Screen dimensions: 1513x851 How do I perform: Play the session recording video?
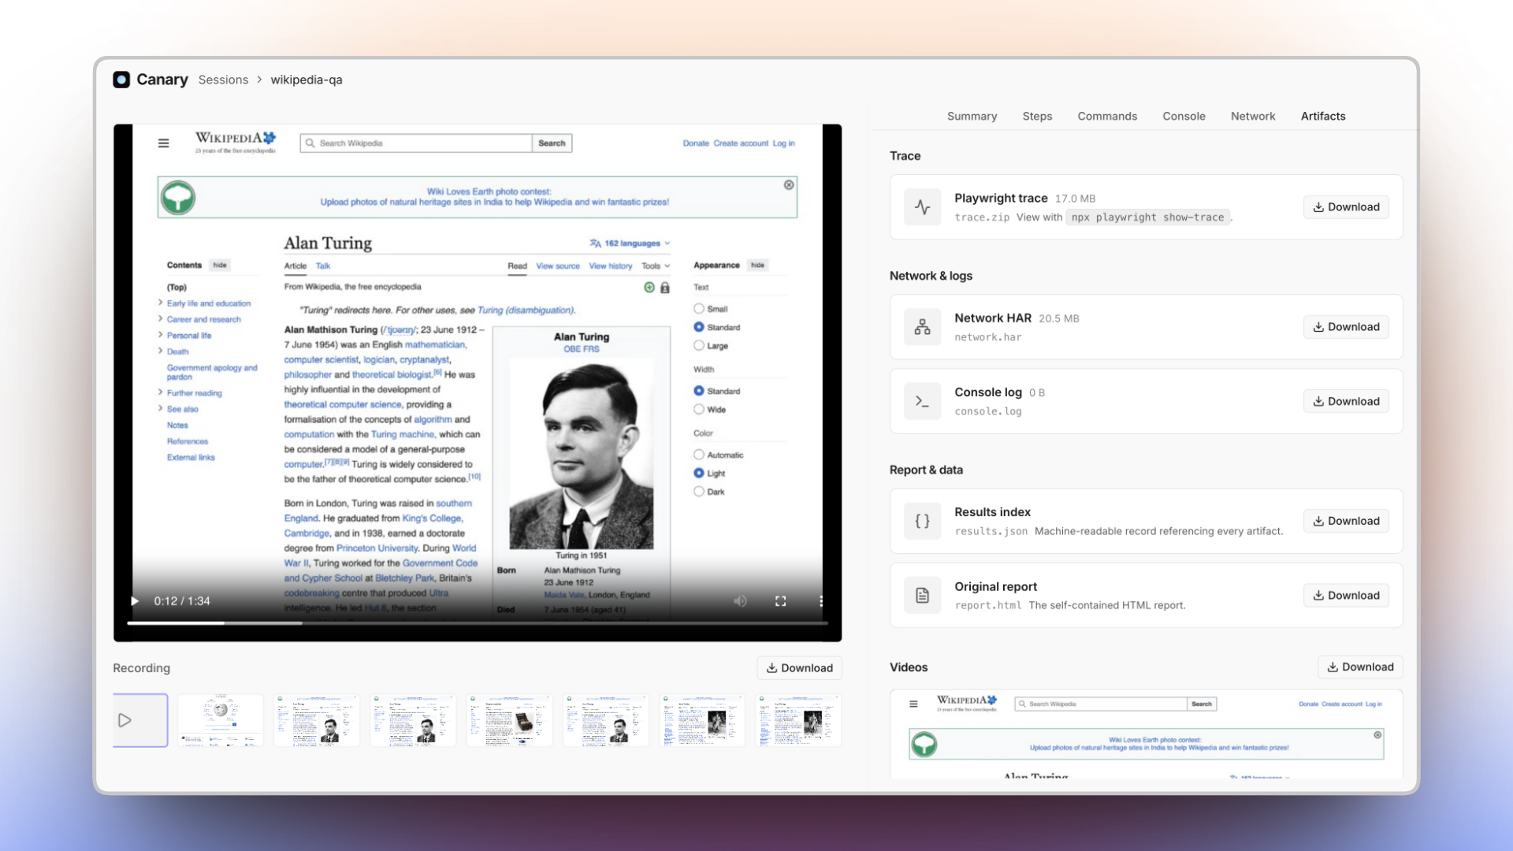[x=135, y=601]
